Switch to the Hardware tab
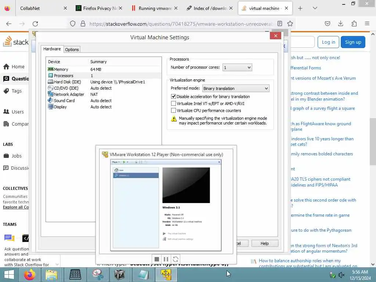This screenshot has width=376, height=282. [x=52, y=49]
